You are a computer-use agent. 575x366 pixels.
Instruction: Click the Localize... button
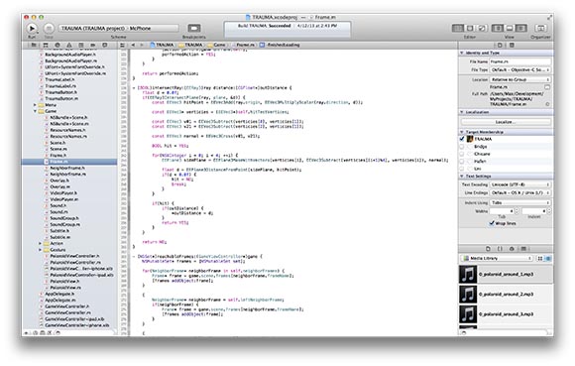[x=506, y=122]
